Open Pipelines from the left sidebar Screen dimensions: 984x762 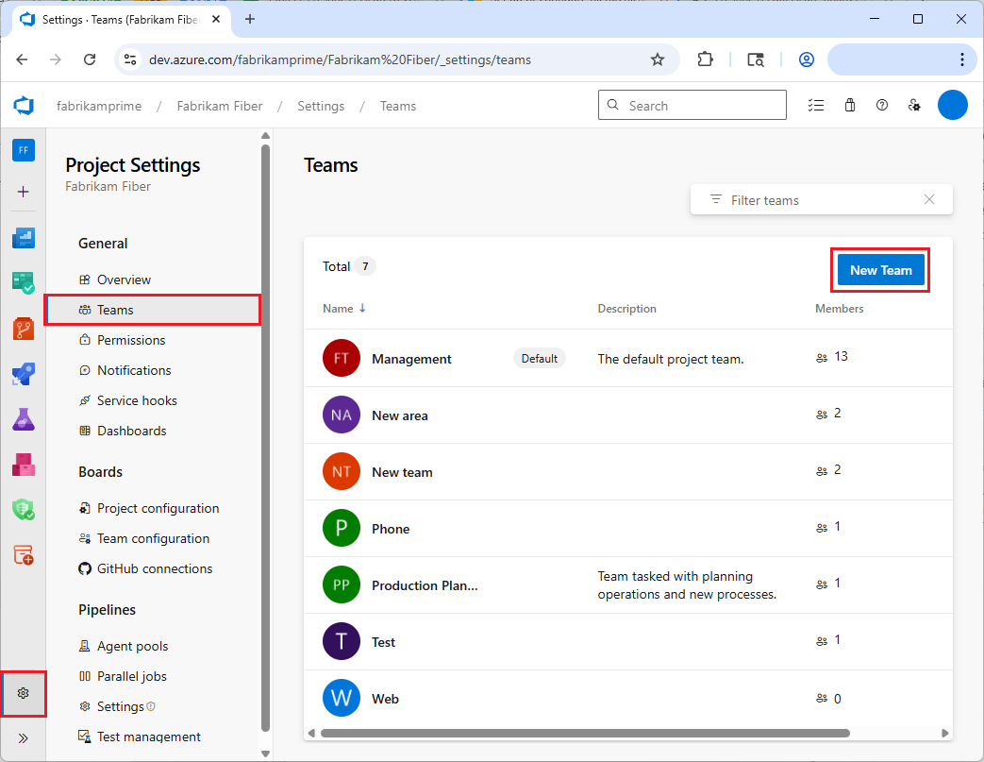tap(24, 374)
